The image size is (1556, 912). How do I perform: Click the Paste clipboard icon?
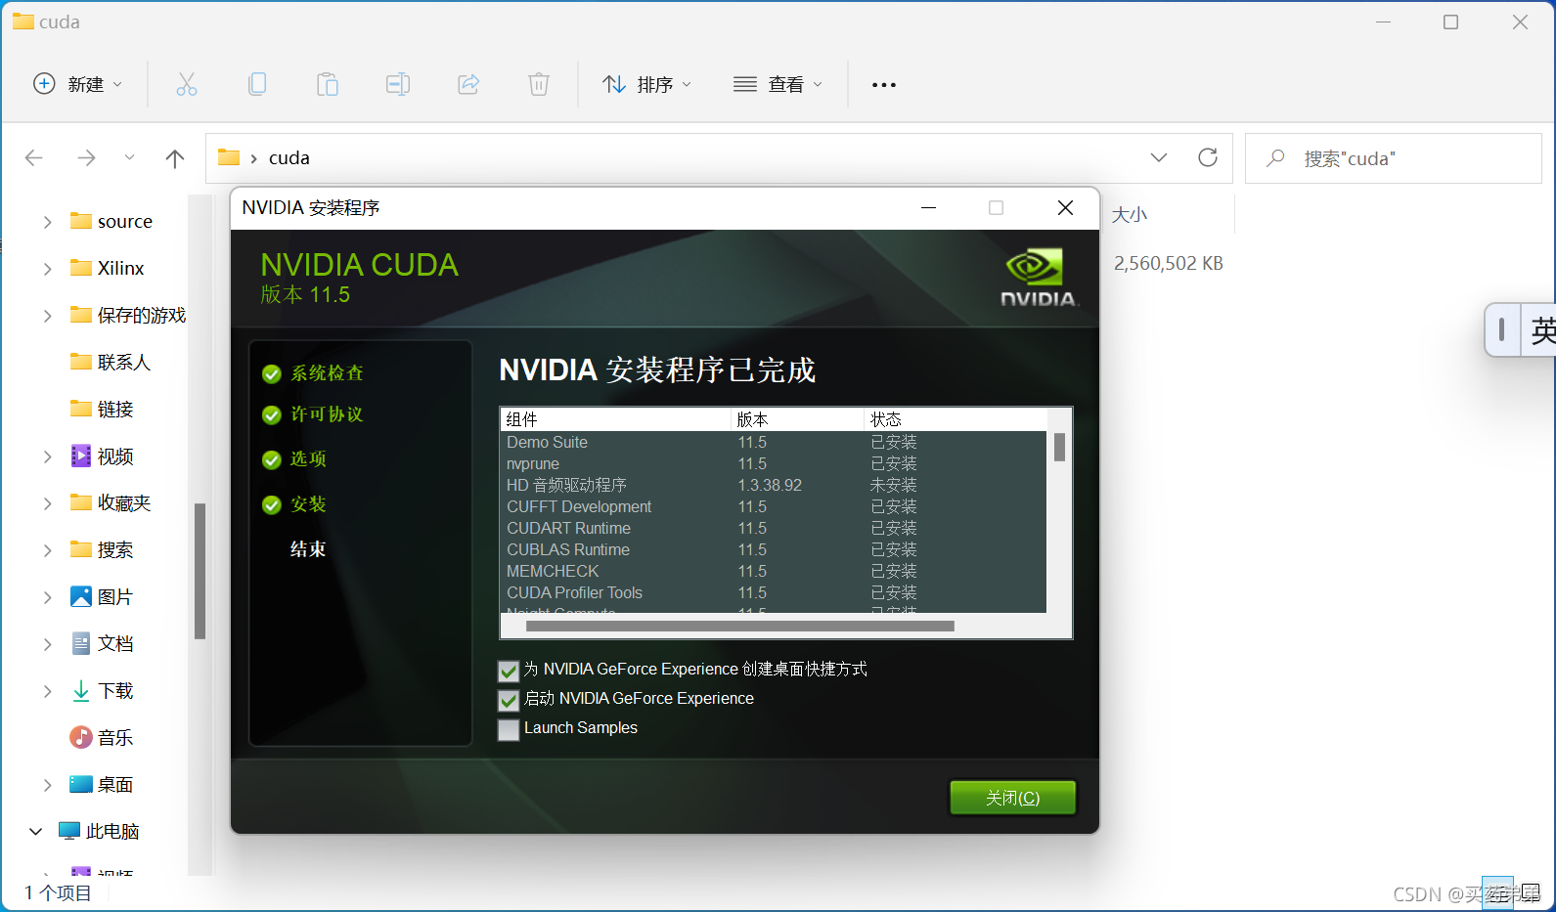coord(328,85)
